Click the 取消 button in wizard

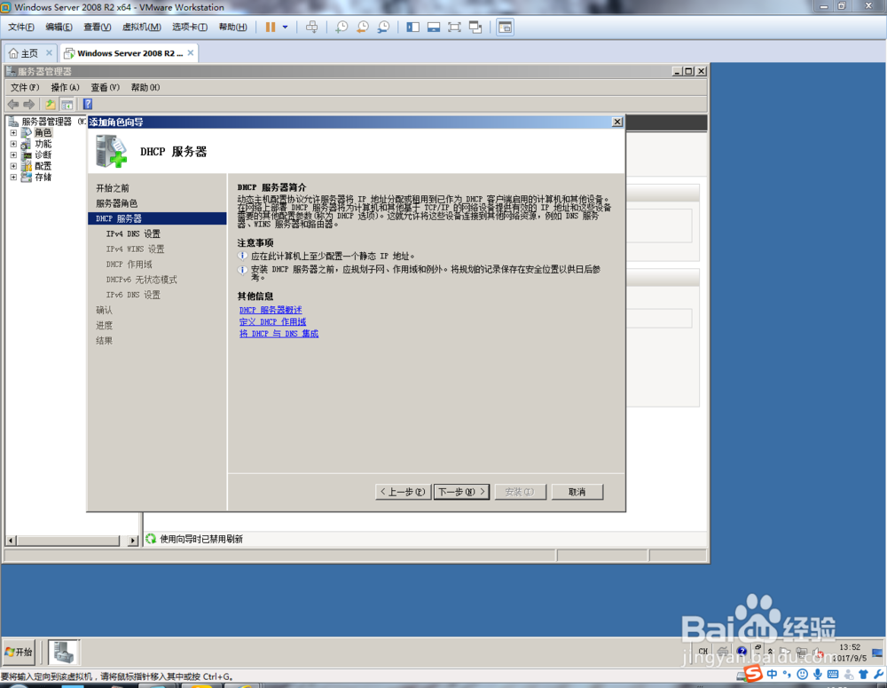577,492
